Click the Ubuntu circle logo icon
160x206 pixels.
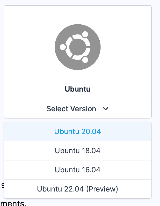[78, 47]
